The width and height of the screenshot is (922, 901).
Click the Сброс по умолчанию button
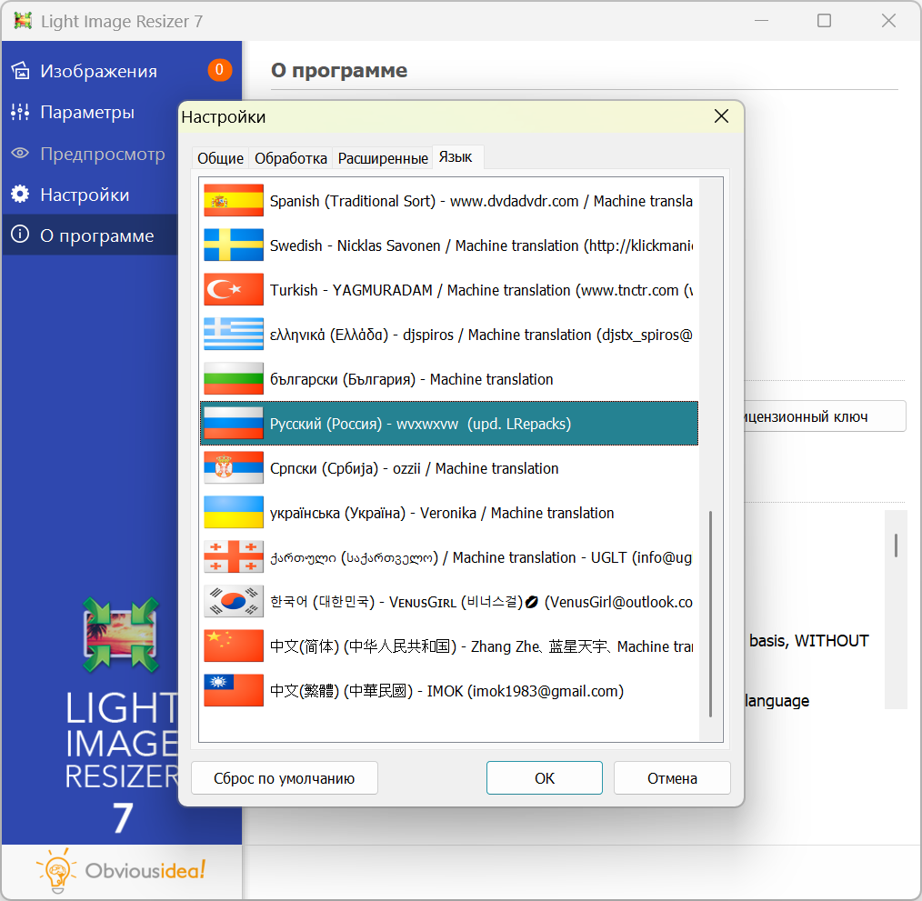point(284,778)
